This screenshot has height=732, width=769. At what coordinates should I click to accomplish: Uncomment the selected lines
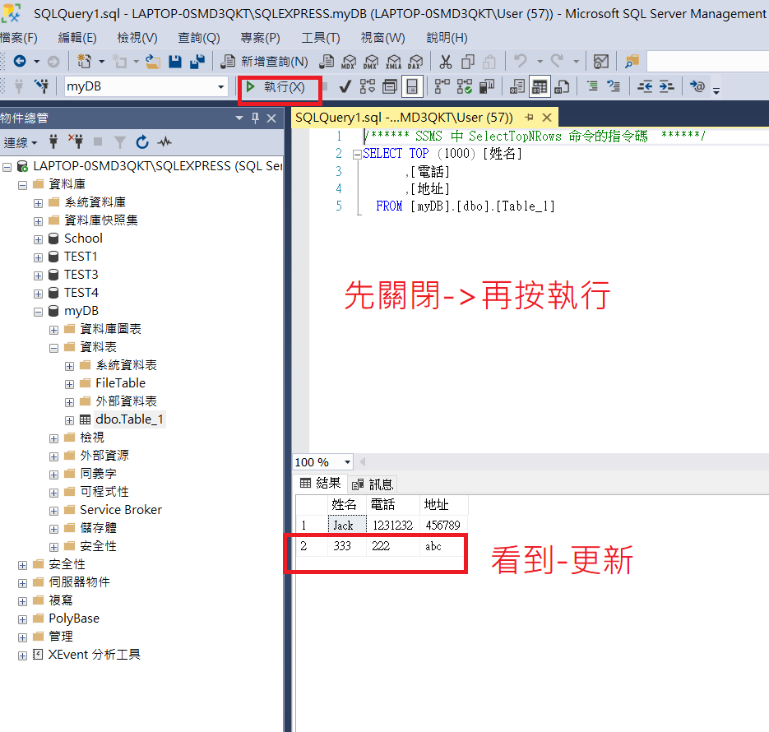614,86
